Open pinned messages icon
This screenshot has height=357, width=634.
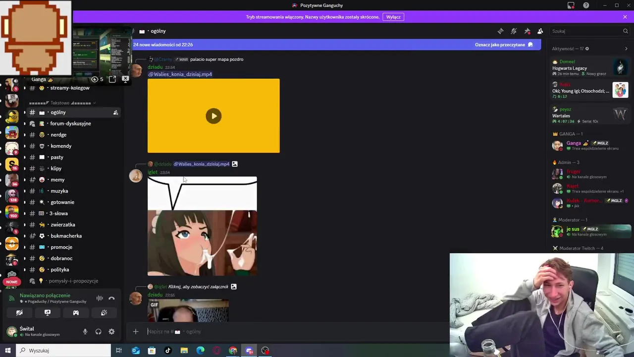click(527, 31)
